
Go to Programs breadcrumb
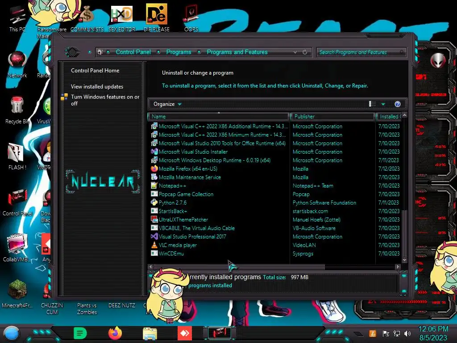[179, 52]
